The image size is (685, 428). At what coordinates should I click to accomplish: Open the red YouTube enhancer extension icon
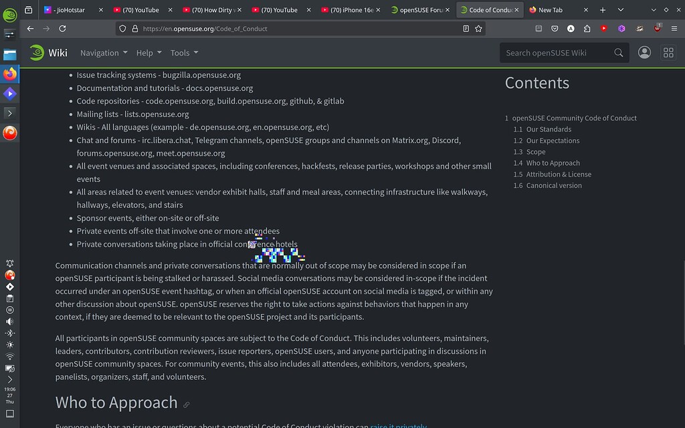point(603,29)
